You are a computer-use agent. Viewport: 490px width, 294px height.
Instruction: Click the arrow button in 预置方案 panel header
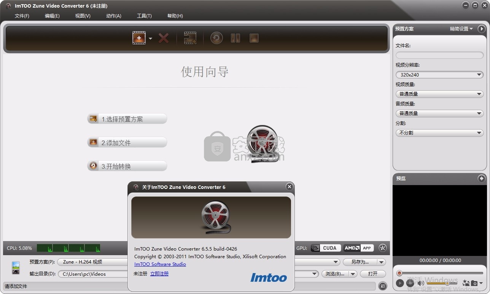(481, 29)
